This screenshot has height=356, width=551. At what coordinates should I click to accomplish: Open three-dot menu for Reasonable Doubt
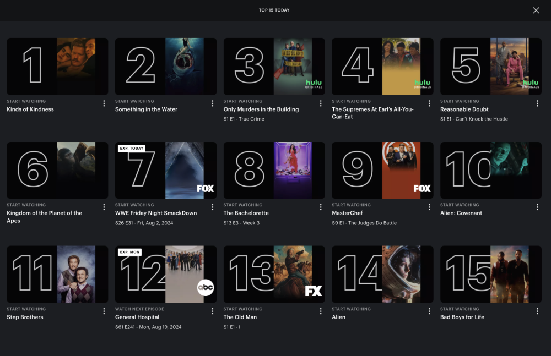click(537, 103)
